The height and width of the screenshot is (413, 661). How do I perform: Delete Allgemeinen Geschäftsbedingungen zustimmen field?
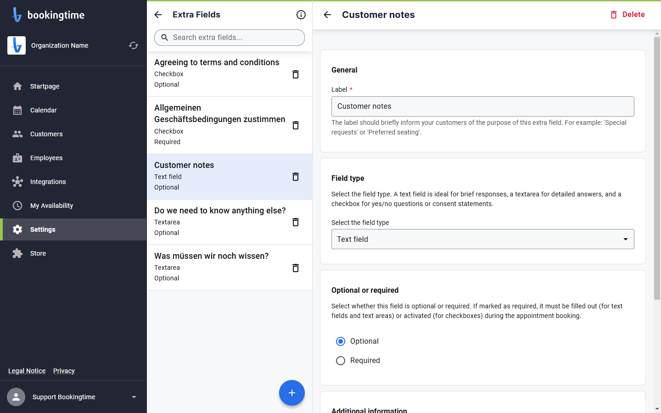click(296, 125)
